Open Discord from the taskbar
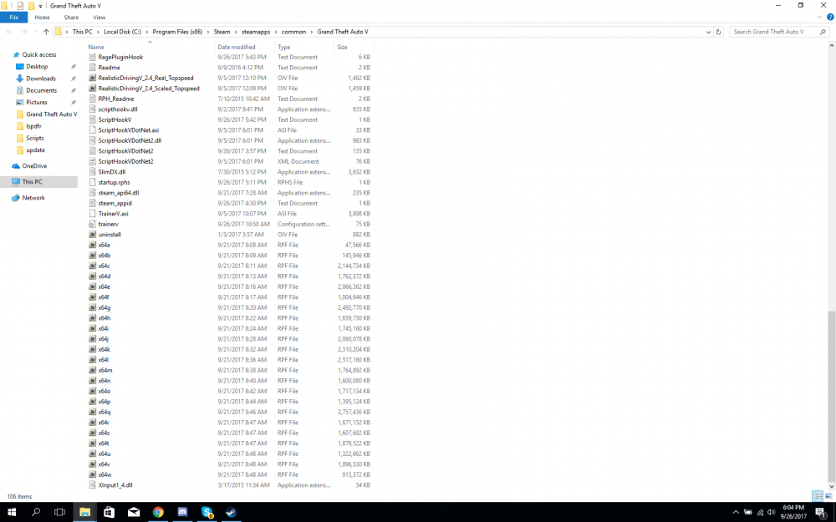Screen dimensions: 836x522 pyautogui.click(x=182, y=513)
